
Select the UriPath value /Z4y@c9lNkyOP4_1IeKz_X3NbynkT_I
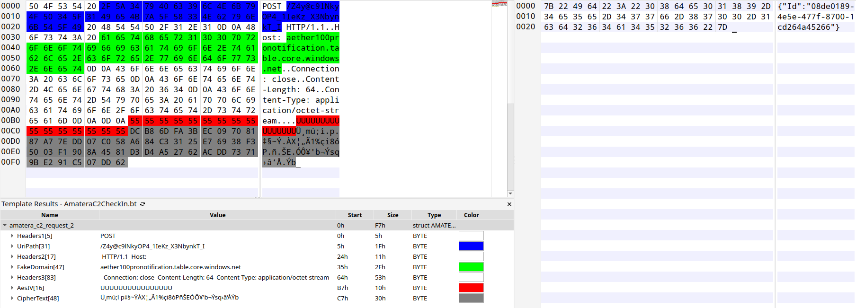tap(152, 246)
